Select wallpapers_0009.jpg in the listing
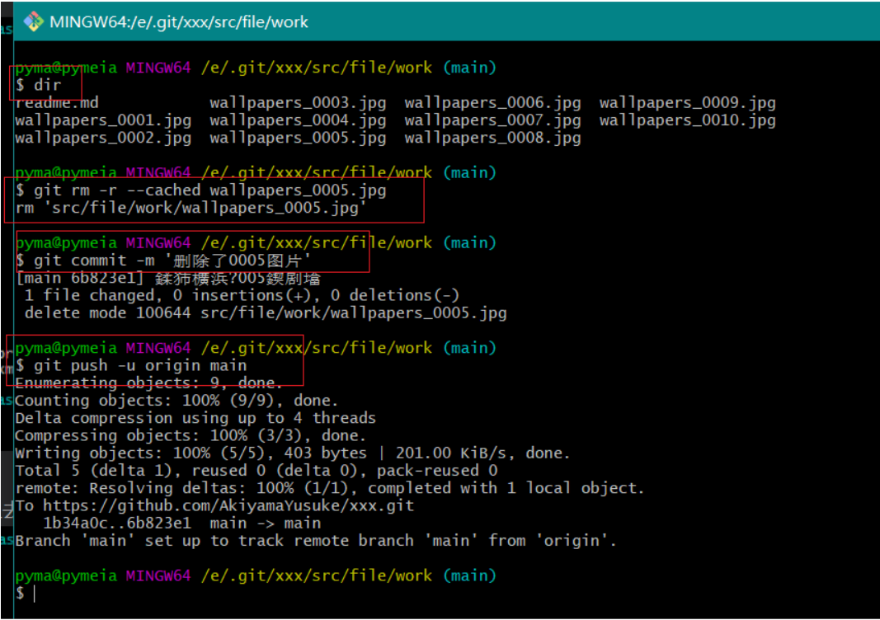Image resolution: width=880 pixels, height=620 pixels. (688, 103)
